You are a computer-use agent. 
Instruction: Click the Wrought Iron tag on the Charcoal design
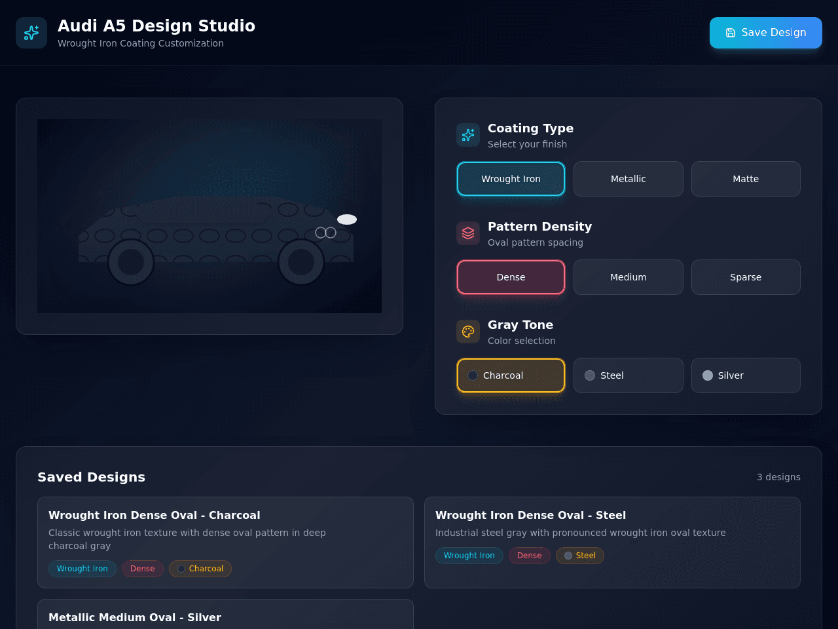[82, 569]
